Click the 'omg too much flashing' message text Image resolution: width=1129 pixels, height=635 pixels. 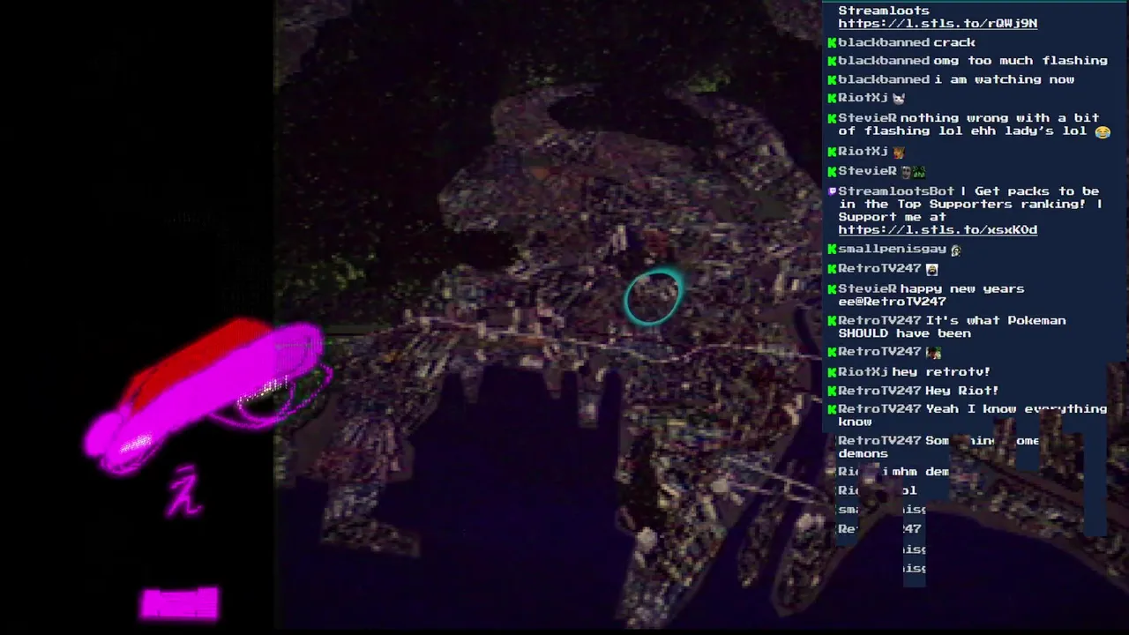[1021, 61]
